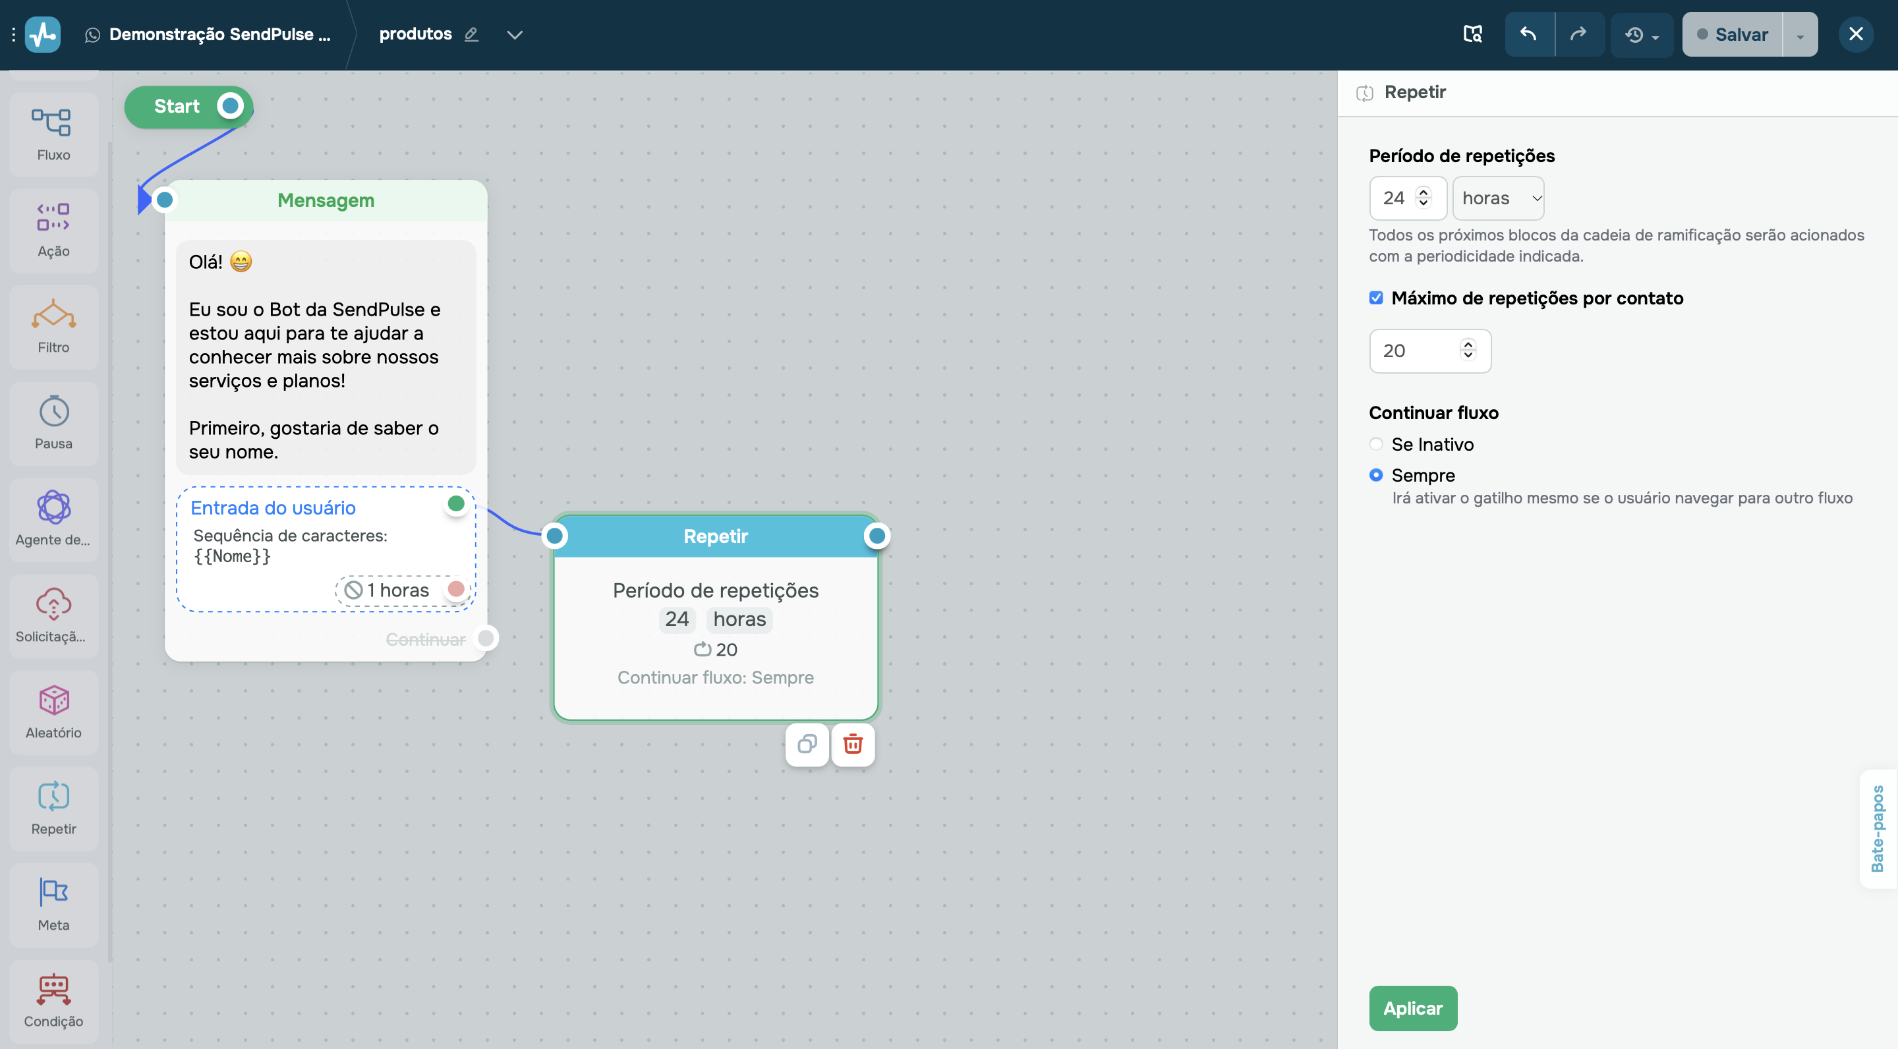Undo the last action
Image resolution: width=1898 pixels, height=1049 pixels.
(x=1529, y=34)
